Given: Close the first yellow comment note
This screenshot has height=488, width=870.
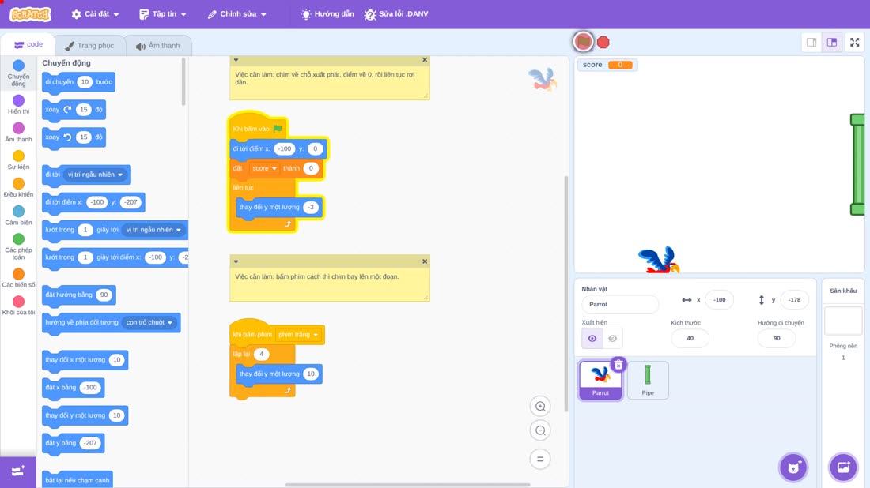Looking at the screenshot, I should click(425, 60).
